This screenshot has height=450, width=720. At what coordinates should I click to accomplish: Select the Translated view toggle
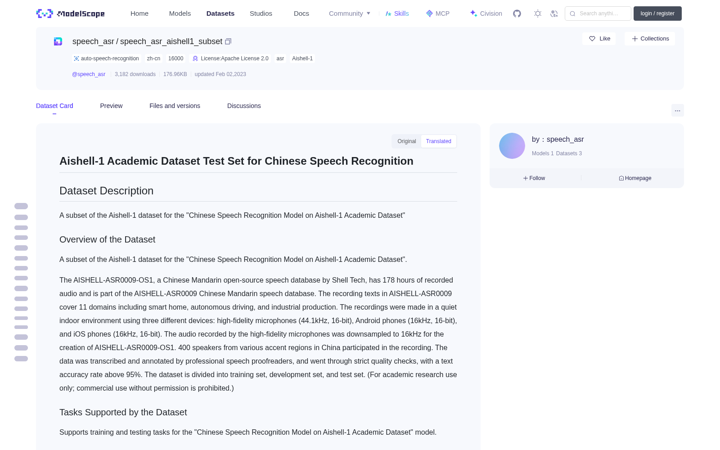(439, 141)
